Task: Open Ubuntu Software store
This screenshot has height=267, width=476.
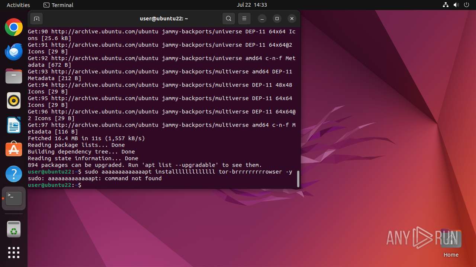Action: coord(14,149)
